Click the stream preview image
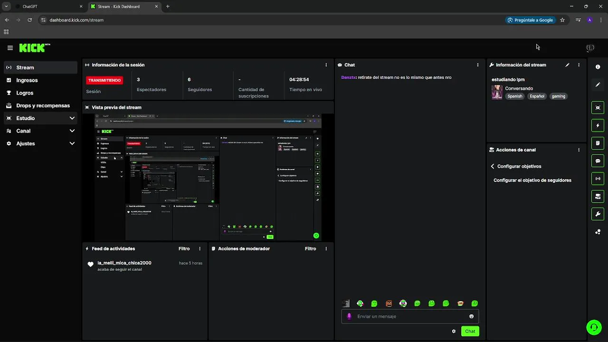Image resolution: width=608 pixels, height=342 pixels. coord(208,177)
